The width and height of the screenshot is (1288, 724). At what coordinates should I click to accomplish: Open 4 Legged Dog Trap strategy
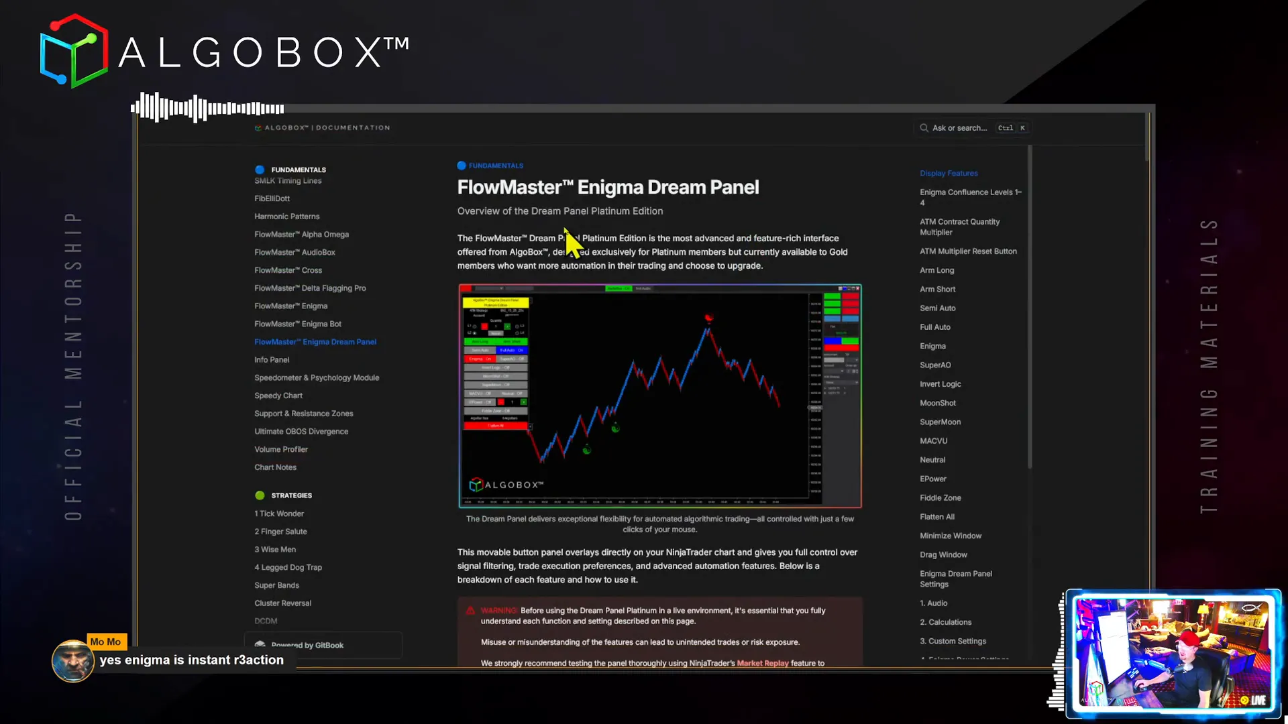[x=288, y=568]
